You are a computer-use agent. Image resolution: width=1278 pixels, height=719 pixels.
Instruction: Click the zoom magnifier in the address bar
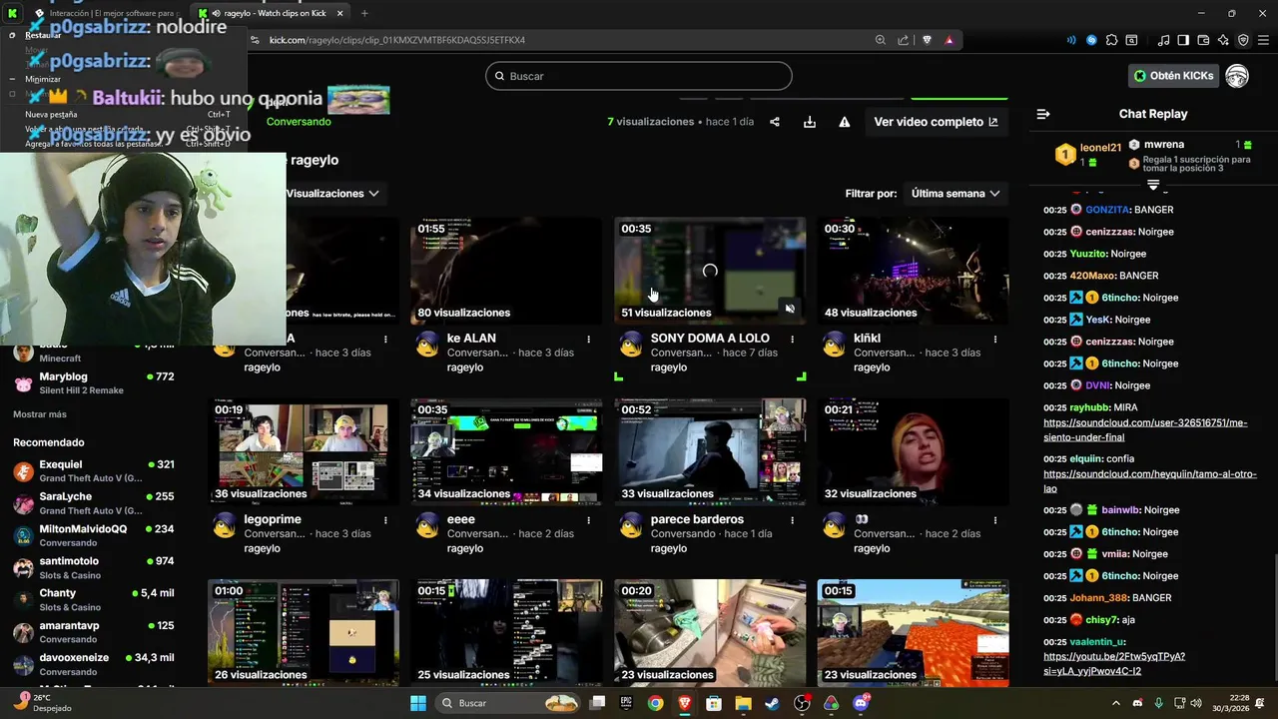[x=881, y=40]
